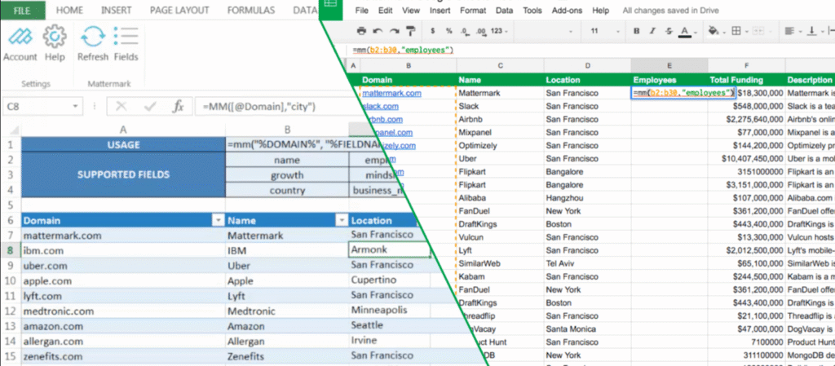Click the Excel insert function fx button
The width and height of the screenshot is (835, 366).
tap(178, 107)
